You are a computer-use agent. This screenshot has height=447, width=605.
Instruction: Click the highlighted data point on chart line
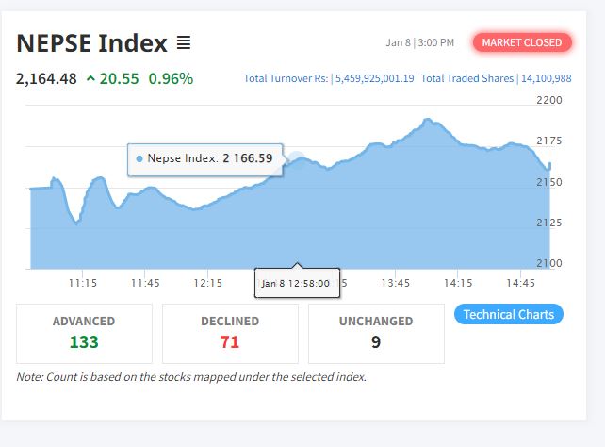[297, 159]
